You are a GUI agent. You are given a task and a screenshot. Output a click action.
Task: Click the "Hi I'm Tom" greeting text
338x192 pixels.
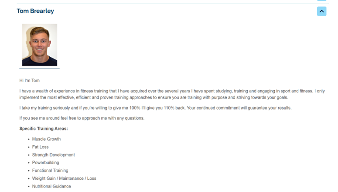pyautogui.click(x=29, y=80)
